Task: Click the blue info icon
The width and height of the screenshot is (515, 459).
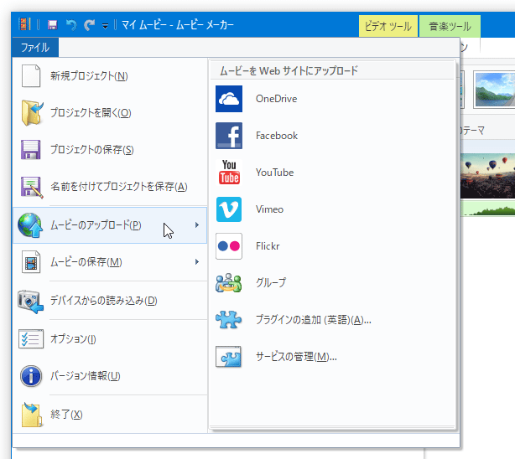Action: [31, 376]
